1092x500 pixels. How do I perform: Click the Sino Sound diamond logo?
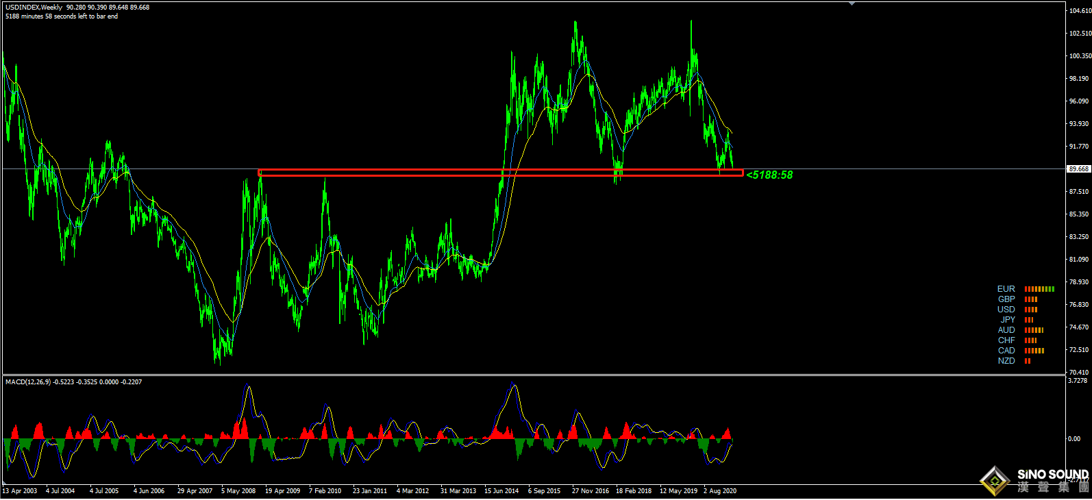tap(994, 480)
